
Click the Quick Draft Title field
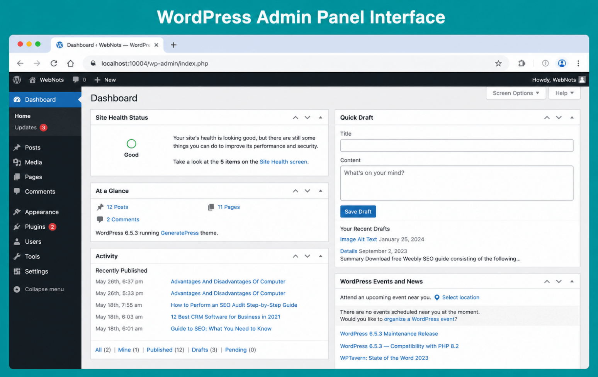click(457, 146)
